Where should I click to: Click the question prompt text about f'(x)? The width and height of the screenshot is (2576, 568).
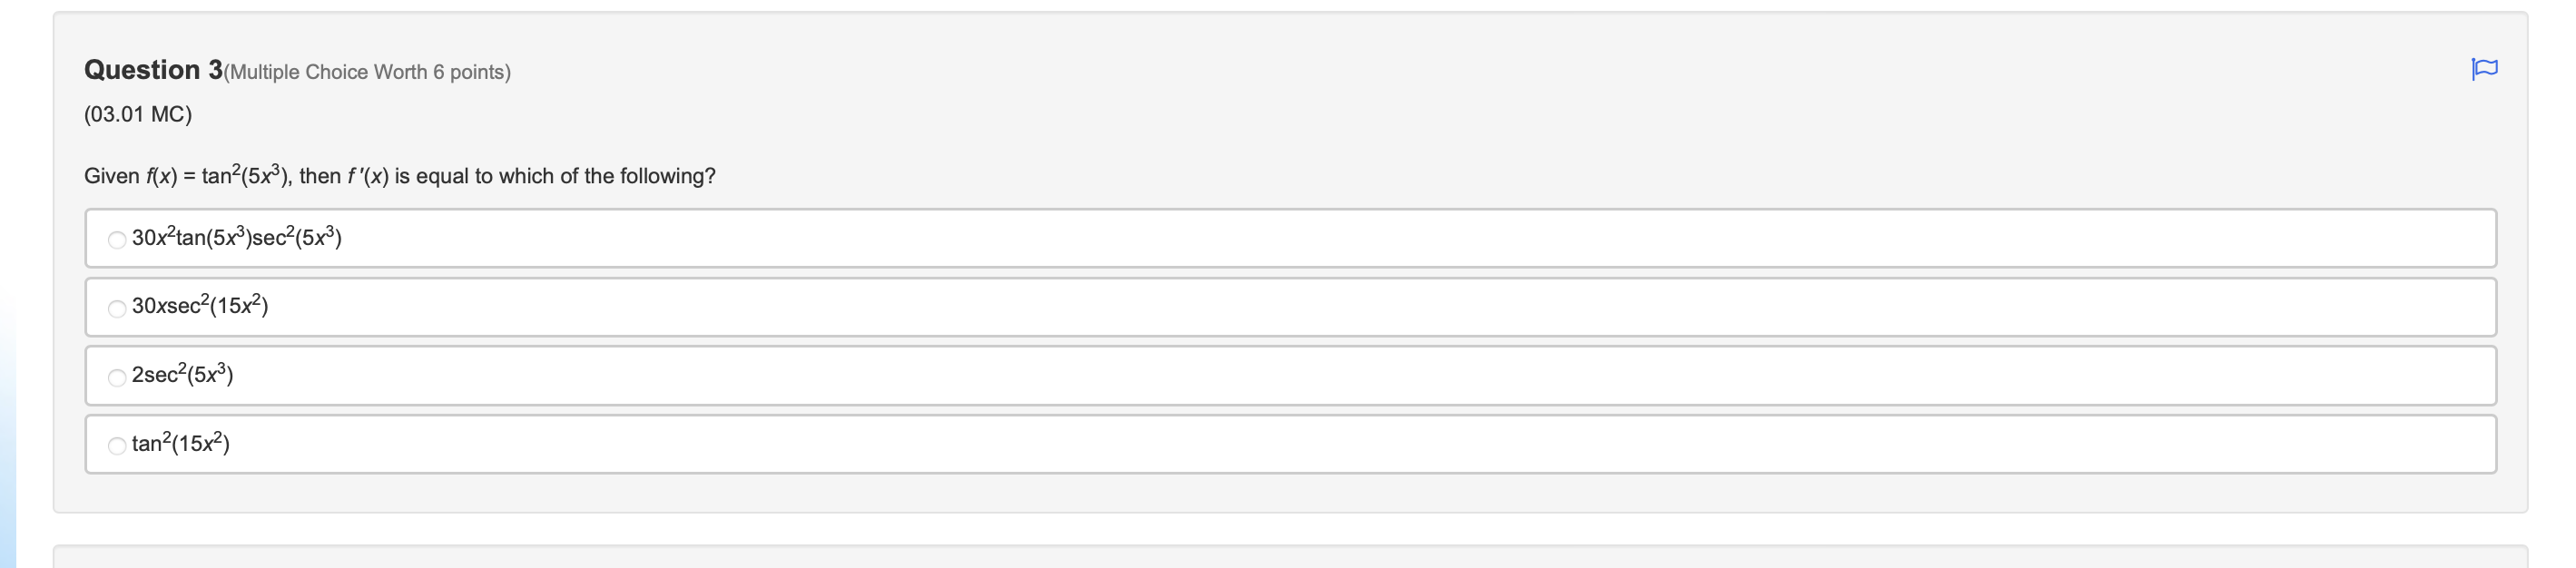click(400, 174)
